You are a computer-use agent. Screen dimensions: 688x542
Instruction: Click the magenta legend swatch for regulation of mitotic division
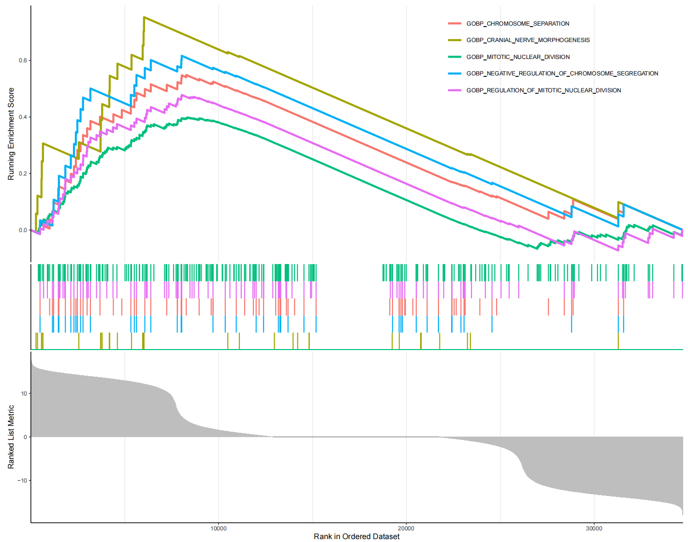pos(455,90)
